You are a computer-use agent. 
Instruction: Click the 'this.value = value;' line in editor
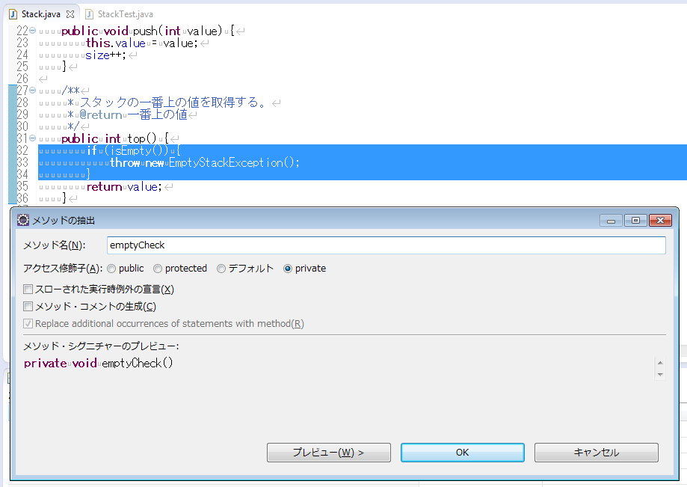coord(141,43)
